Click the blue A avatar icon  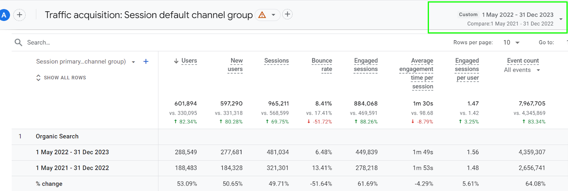[4, 15]
